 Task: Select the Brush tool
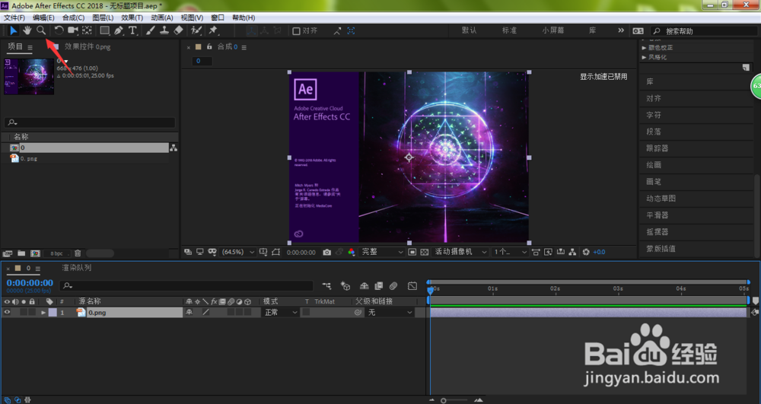coord(151,30)
